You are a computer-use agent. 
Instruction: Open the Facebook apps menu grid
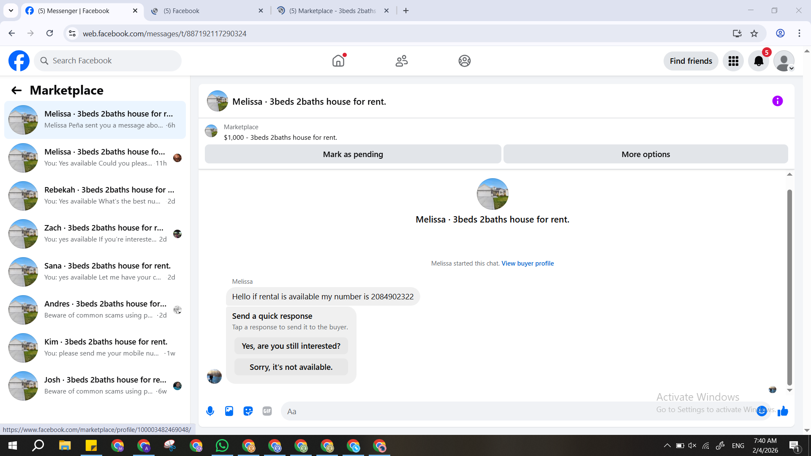pos(733,61)
